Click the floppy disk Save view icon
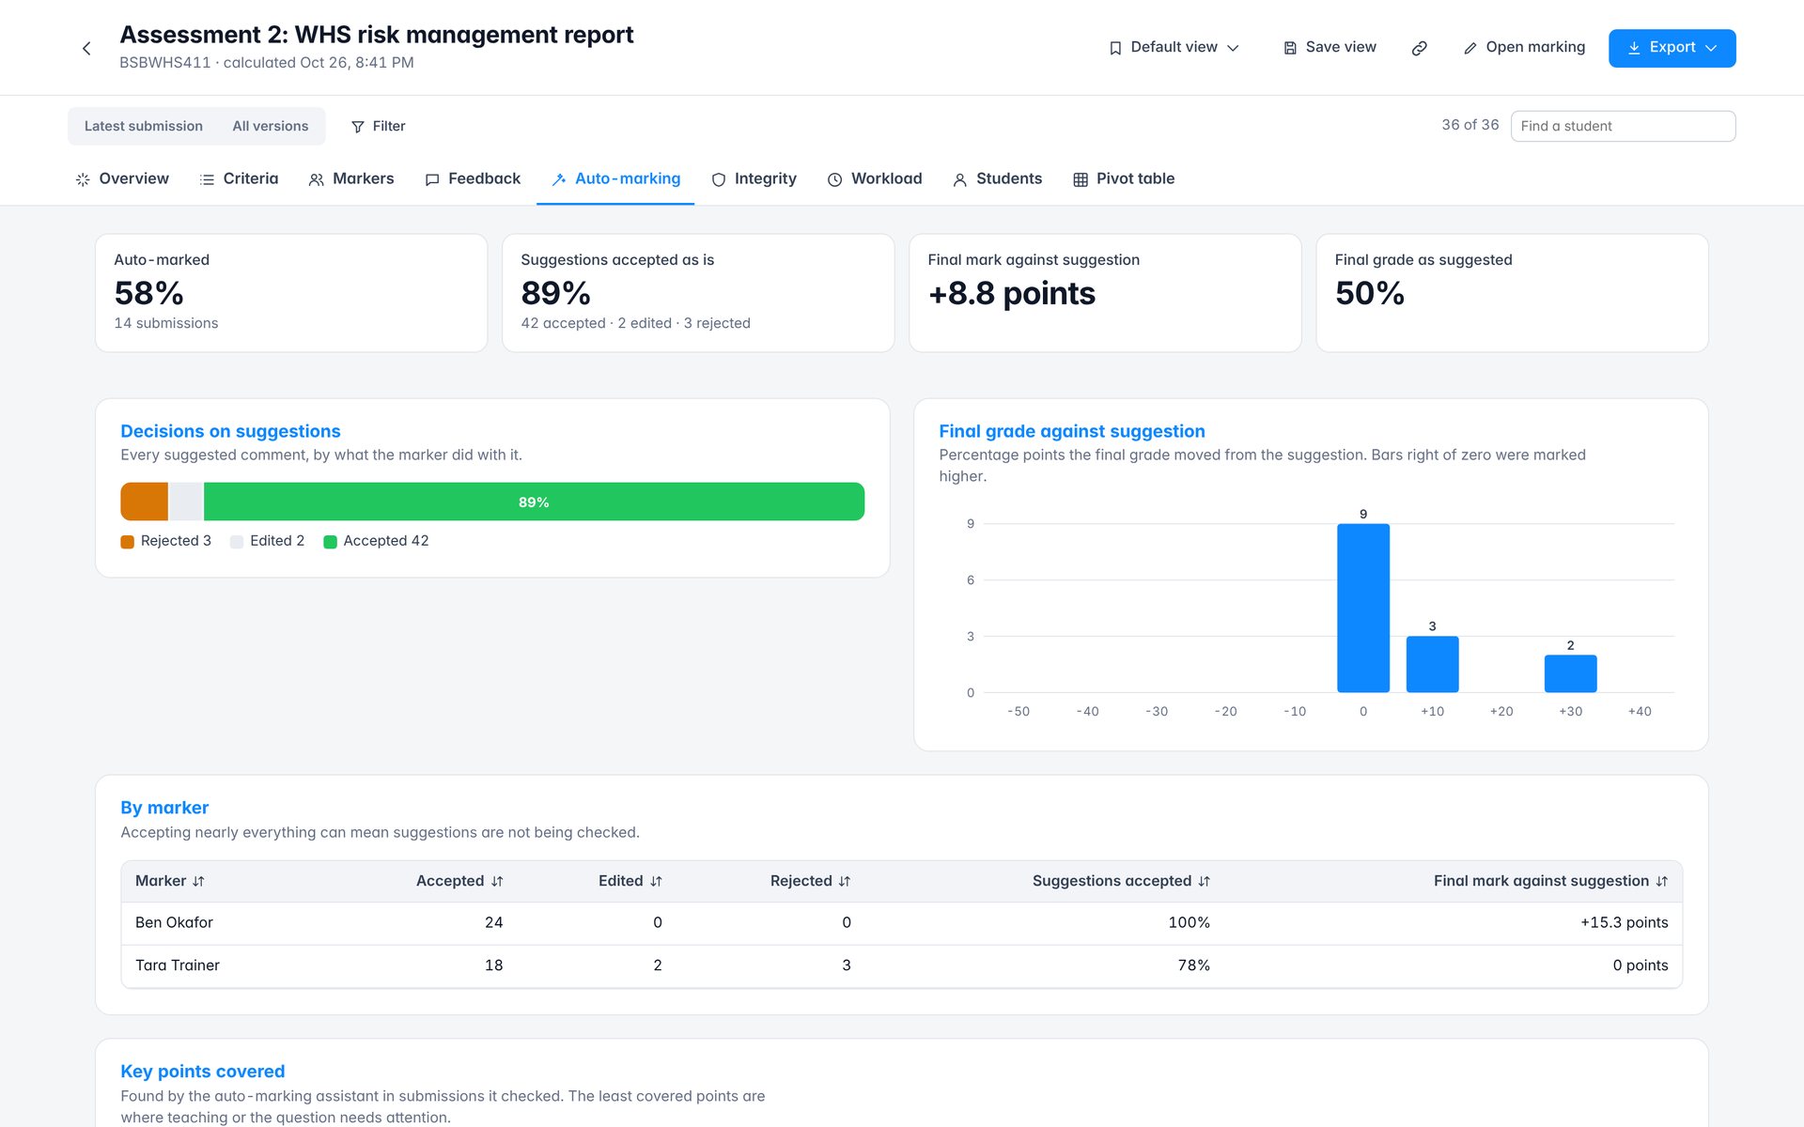Screen dimensions: 1804x1127 [x=1290, y=48]
